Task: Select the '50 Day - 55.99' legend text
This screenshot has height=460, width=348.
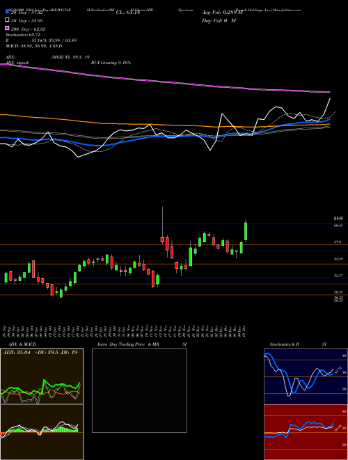Action: [27, 20]
